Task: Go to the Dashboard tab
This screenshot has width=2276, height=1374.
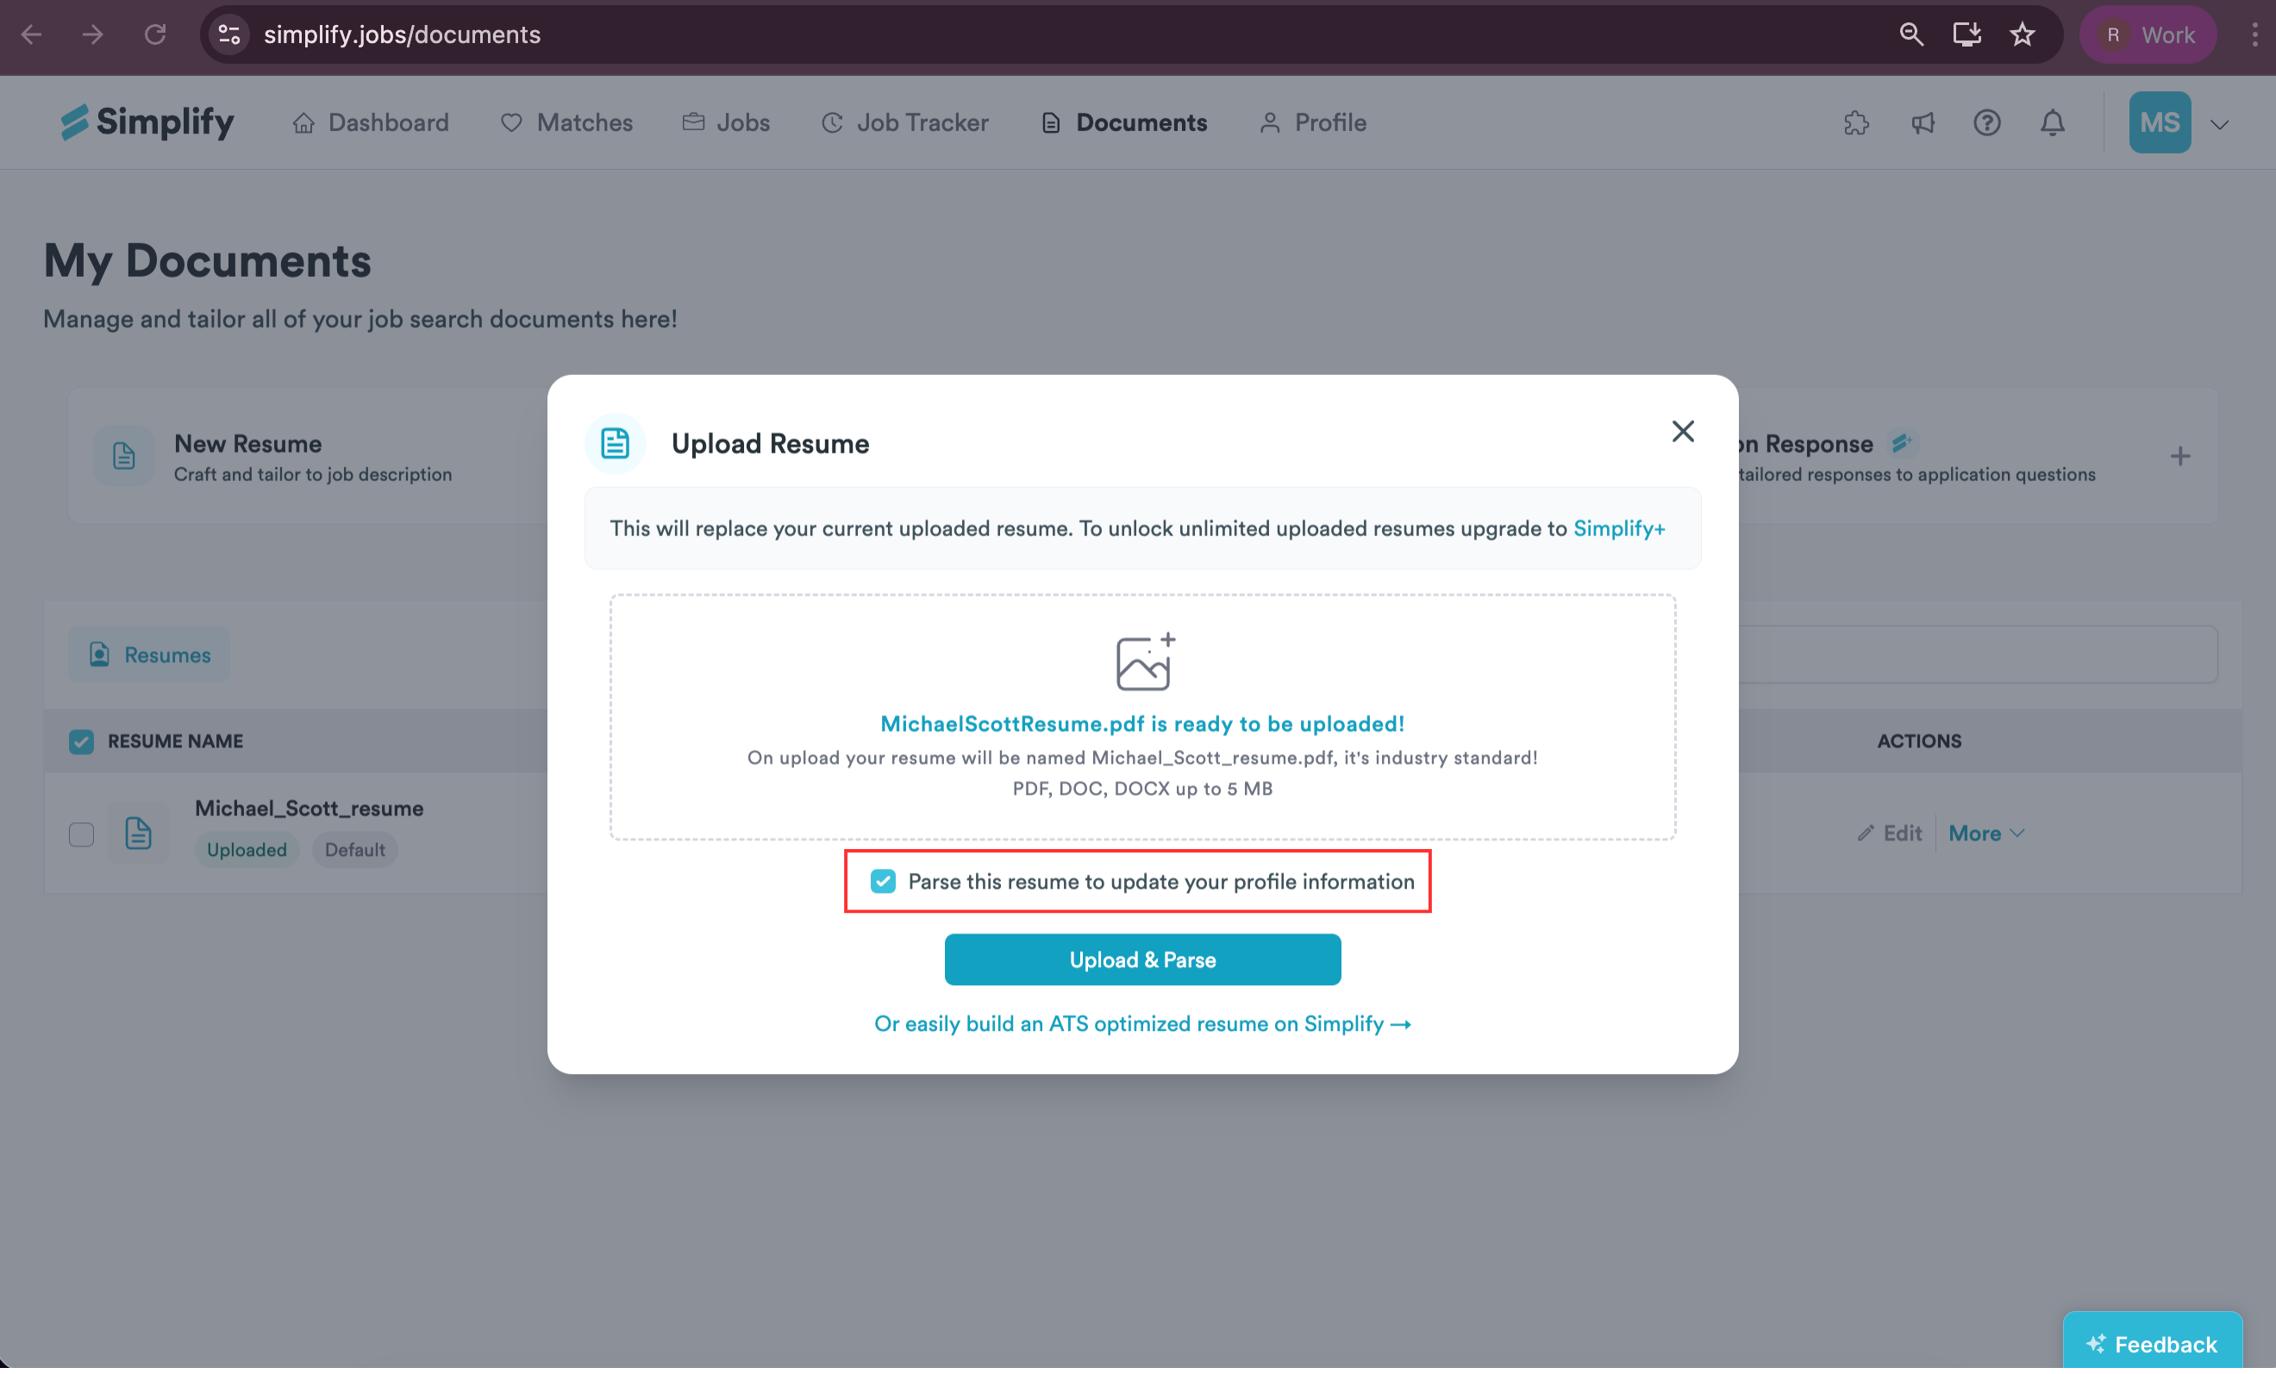Action: 371,122
